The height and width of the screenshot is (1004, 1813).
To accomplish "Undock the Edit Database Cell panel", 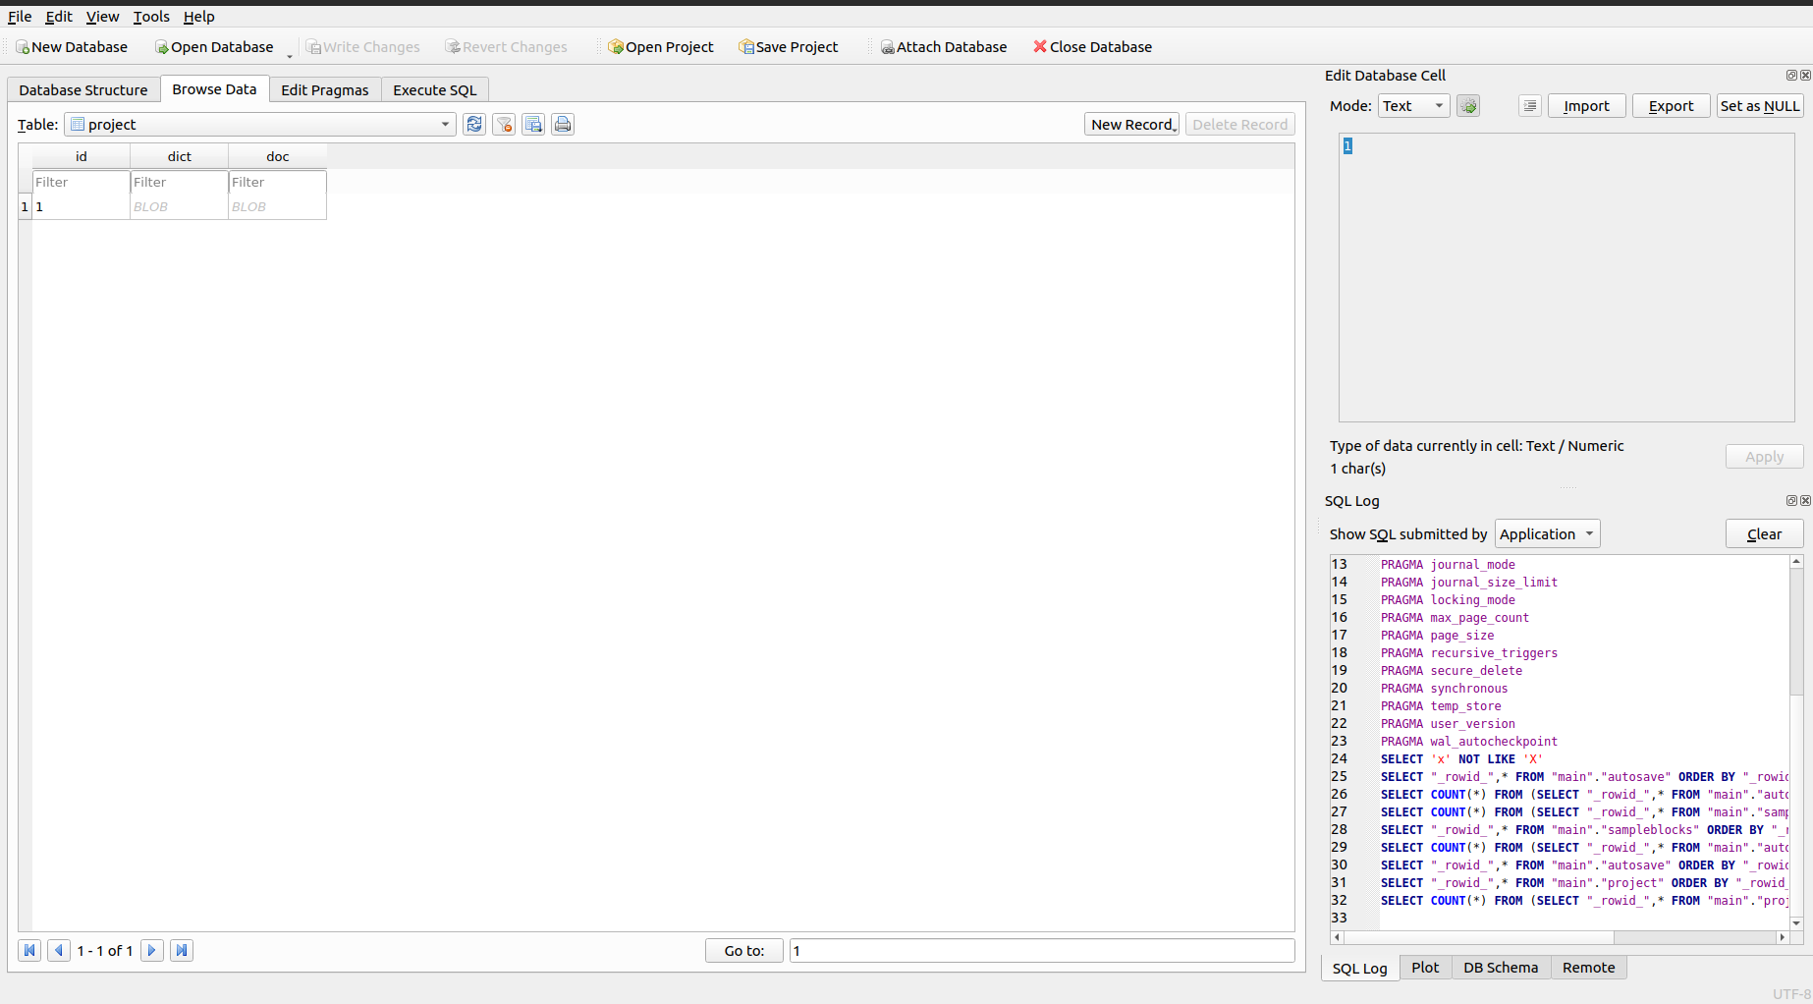I will tap(1791, 76).
